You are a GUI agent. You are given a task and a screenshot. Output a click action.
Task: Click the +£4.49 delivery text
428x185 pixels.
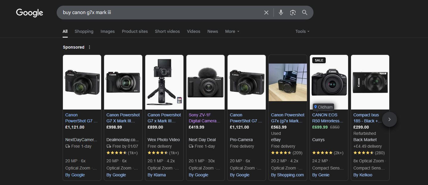click(x=367, y=146)
